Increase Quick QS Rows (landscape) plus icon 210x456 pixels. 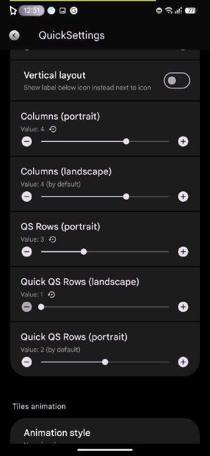(183, 307)
